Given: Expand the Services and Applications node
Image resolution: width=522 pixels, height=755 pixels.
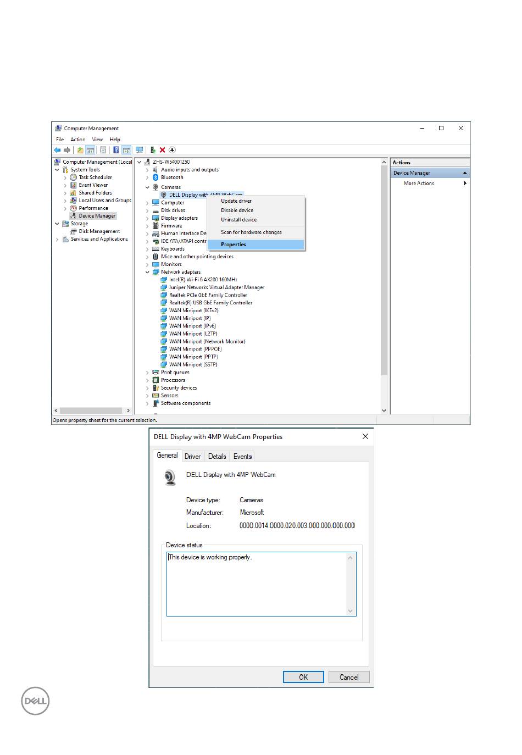Looking at the screenshot, I should click(57, 239).
